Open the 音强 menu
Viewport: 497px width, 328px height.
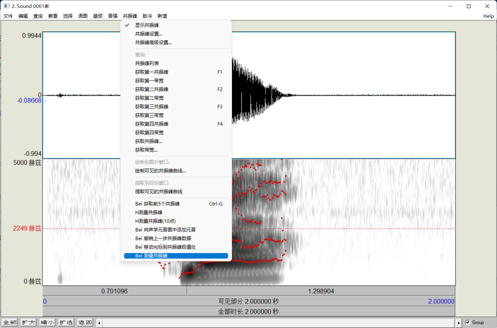113,16
